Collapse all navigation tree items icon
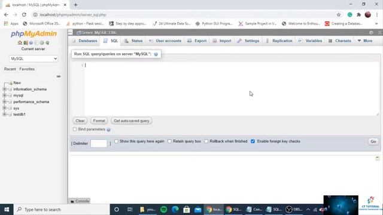 click(59, 76)
